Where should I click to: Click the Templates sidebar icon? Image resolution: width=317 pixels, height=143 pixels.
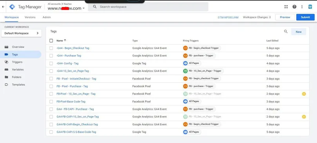click(x=7, y=85)
